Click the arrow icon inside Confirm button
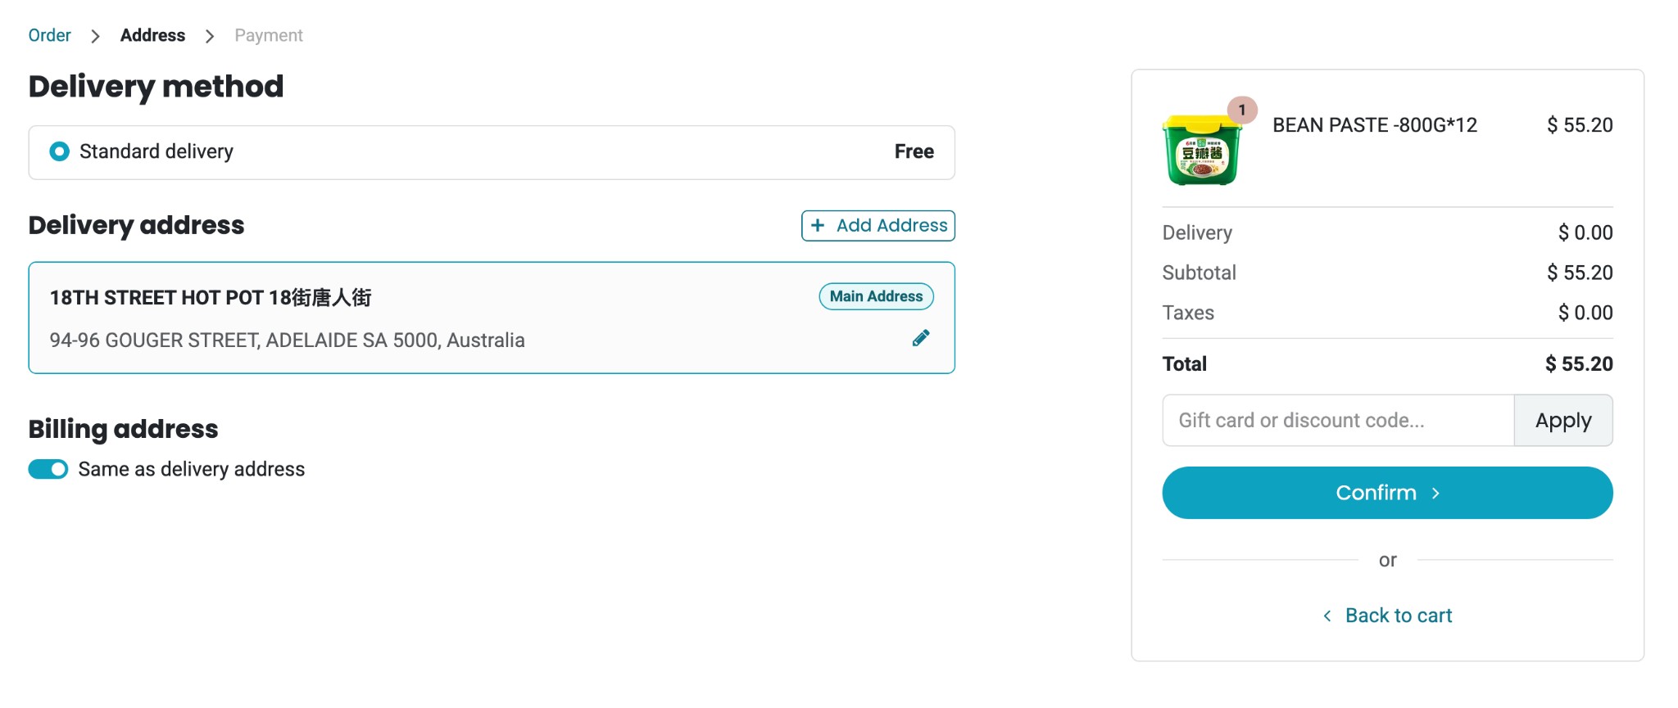Image resolution: width=1678 pixels, height=708 pixels. 1435,493
